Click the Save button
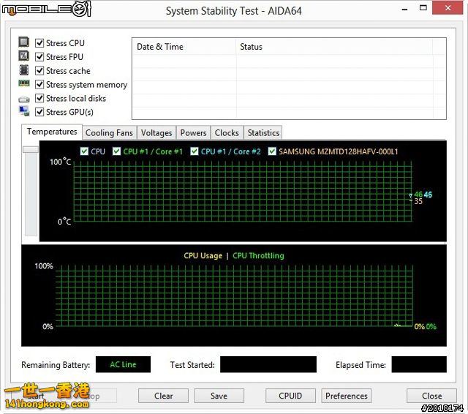 coord(219,396)
